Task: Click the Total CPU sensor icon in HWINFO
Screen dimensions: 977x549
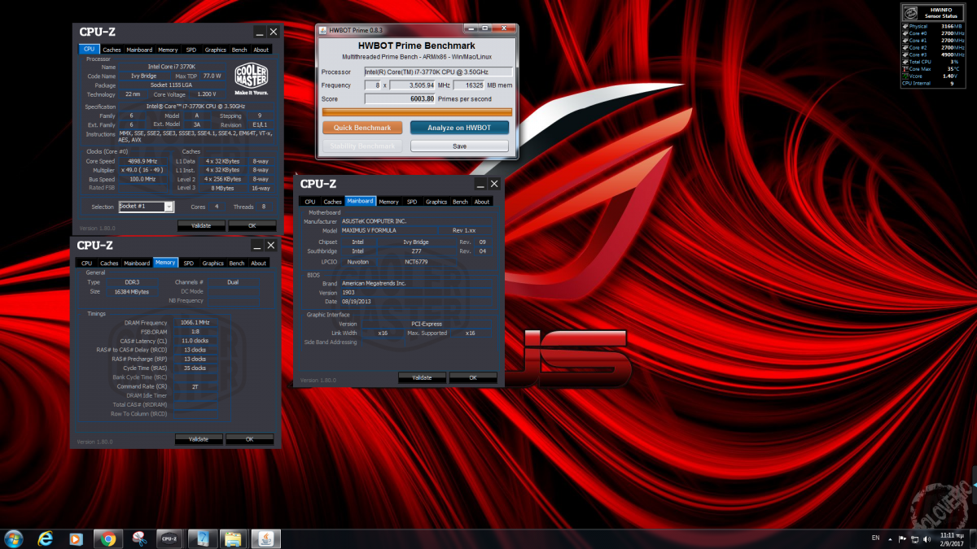Action: tap(905, 62)
